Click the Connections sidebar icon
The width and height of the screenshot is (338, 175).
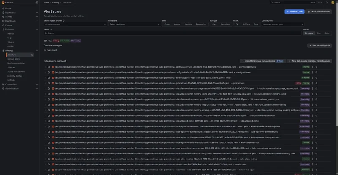pyautogui.click(x=3, y=85)
